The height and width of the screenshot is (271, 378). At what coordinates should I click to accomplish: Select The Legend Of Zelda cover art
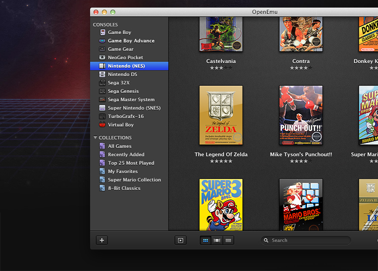[221, 115]
